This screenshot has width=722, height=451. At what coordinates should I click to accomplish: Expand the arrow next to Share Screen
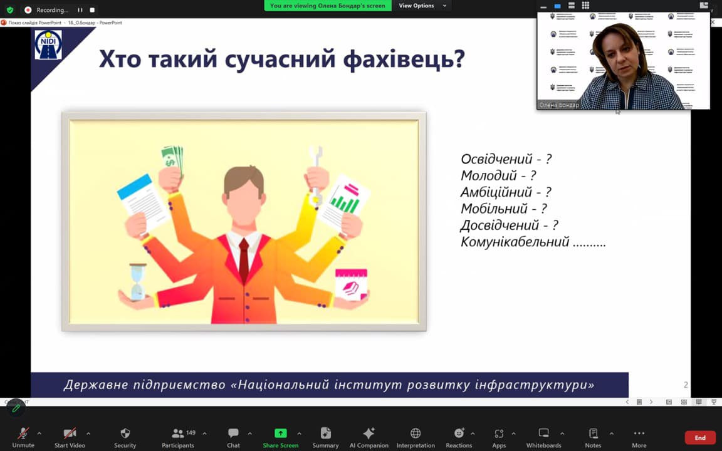pos(299,433)
